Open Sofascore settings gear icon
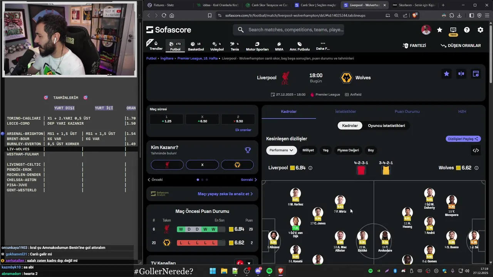 point(480,30)
